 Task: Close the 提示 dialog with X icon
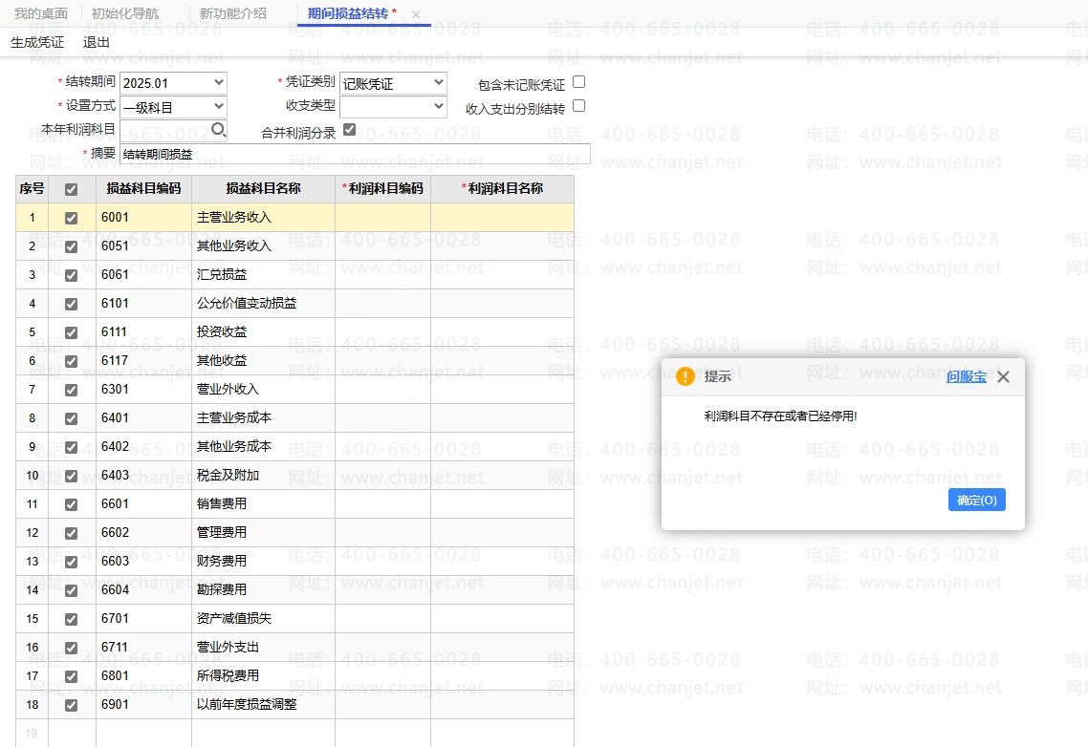(x=1003, y=377)
